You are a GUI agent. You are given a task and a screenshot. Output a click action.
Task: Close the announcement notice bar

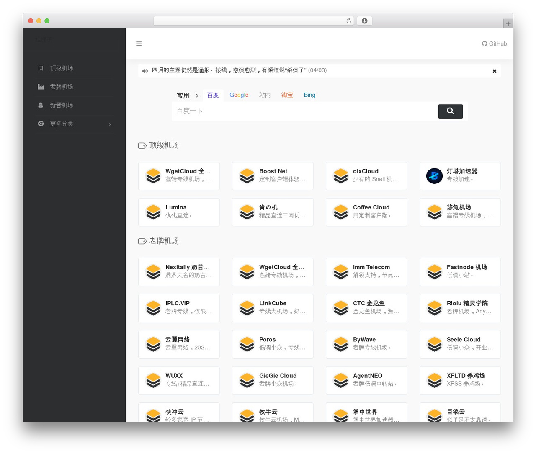click(x=495, y=71)
